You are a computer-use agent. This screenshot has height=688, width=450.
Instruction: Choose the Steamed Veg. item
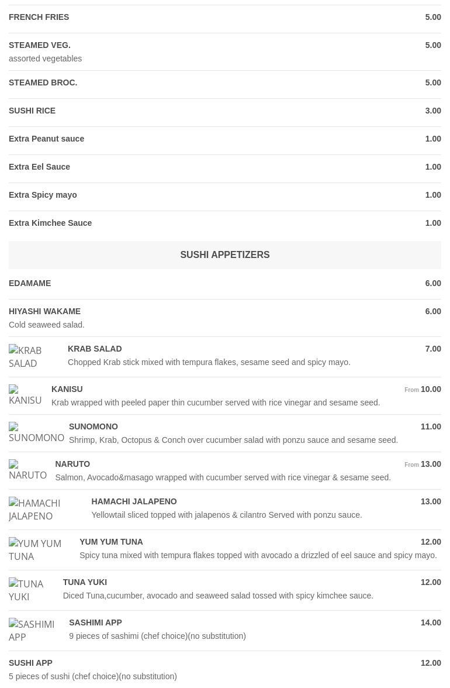point(40,46)
